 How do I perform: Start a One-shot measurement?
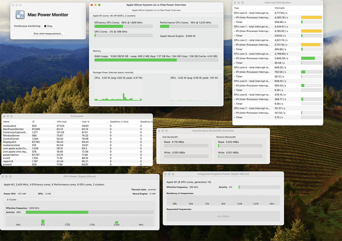click(x=48, y=34)
